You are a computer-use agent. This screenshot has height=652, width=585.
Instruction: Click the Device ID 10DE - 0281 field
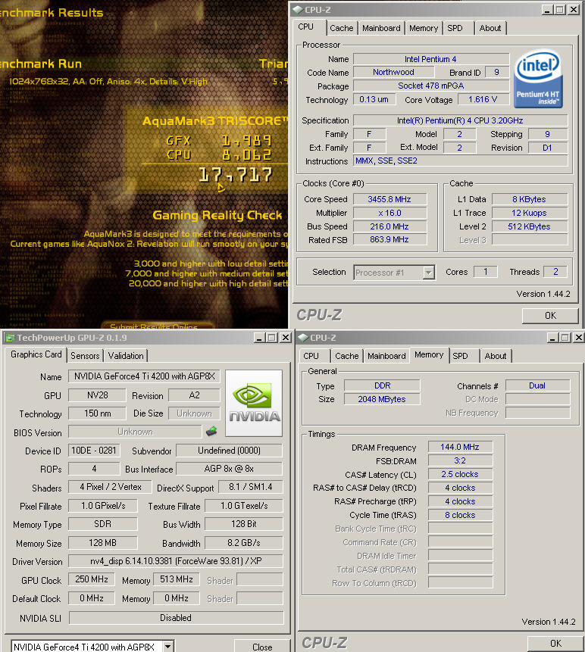[x=94, y=451]
